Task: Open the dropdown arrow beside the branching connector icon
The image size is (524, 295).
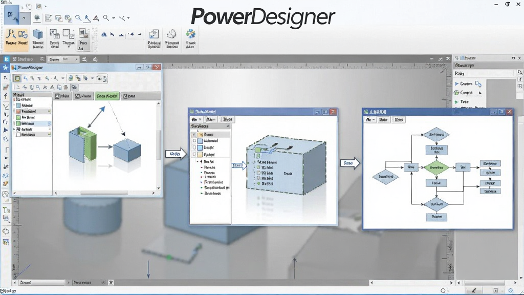Action: click(x=128, y=18)
